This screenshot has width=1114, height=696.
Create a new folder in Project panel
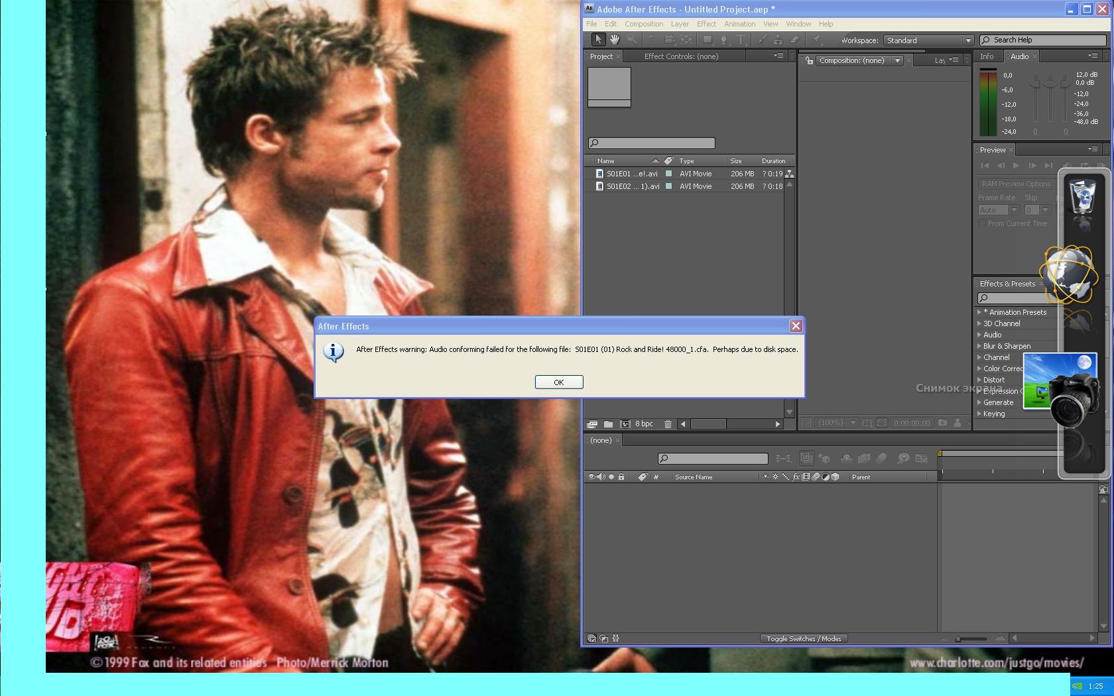click(x=608, y=424)
